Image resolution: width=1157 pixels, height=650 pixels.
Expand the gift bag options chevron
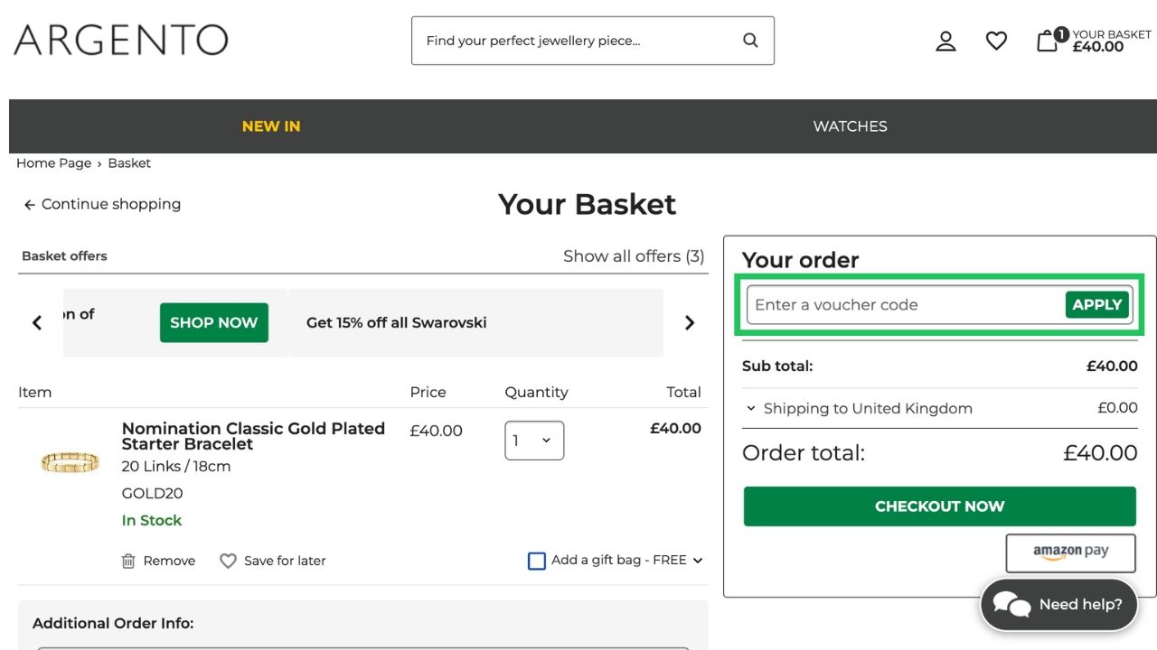[x=698, y=561]
